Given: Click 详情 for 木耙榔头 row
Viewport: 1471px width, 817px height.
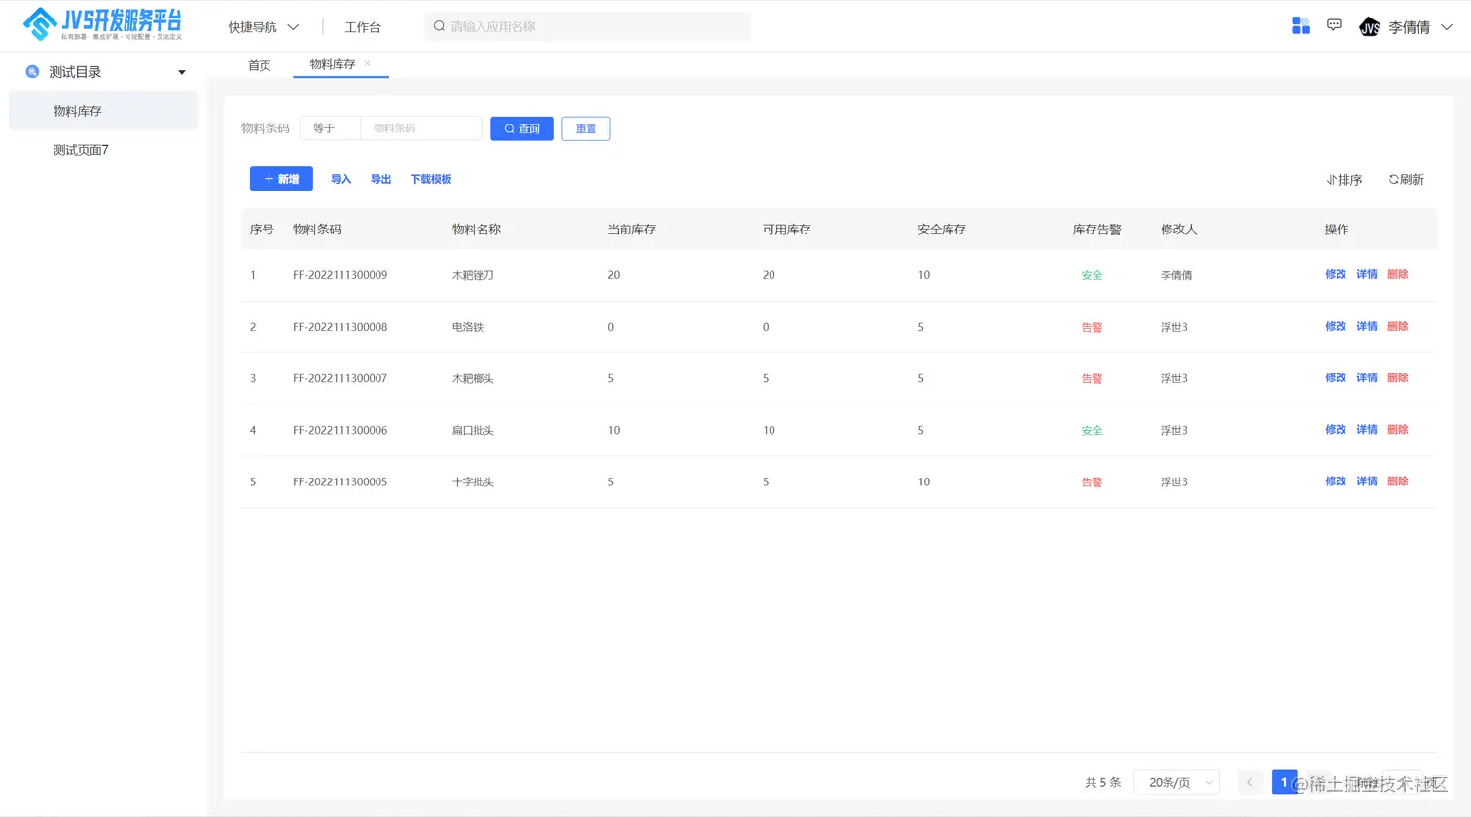Looking at the screenshot, I should coord(1367,377).
